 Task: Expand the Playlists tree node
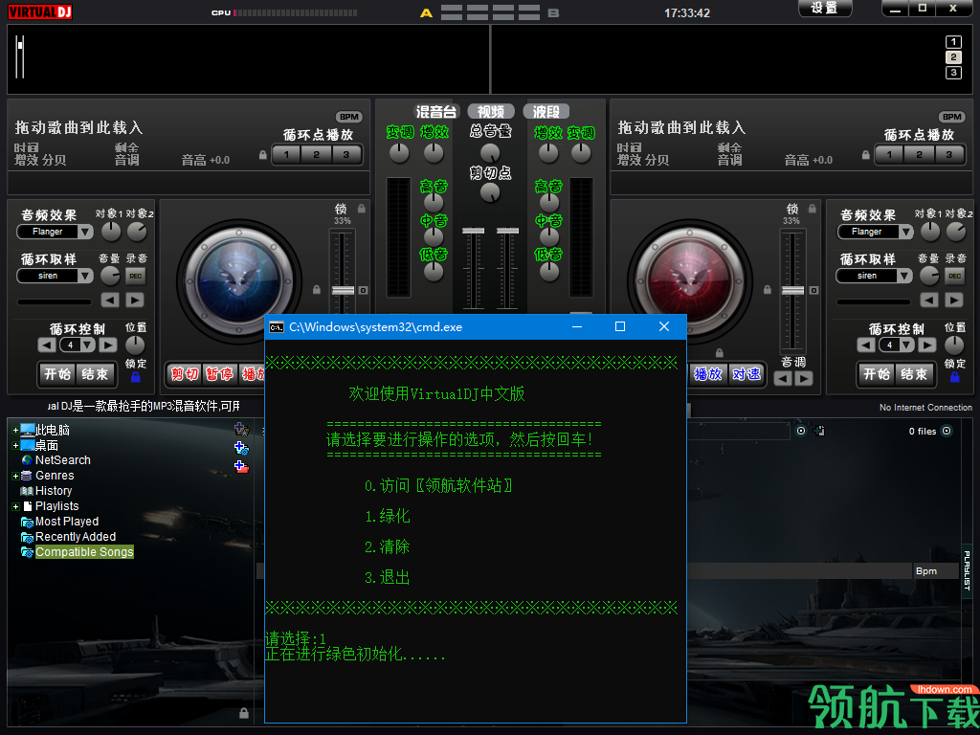tap(15, 507)
